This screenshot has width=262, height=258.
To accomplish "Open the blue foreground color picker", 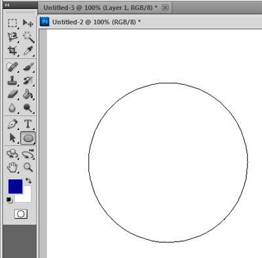I will pyautogui.click(x=15, y=186).
